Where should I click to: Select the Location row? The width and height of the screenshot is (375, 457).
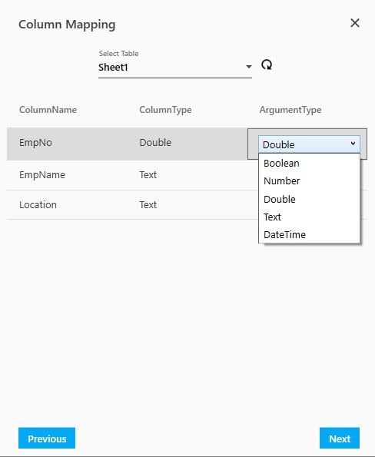pyautogui.click(x=133, y=205)
